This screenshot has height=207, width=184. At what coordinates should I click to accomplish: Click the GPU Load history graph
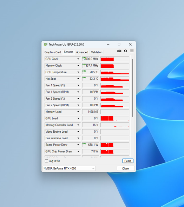[x=115, y=118]
